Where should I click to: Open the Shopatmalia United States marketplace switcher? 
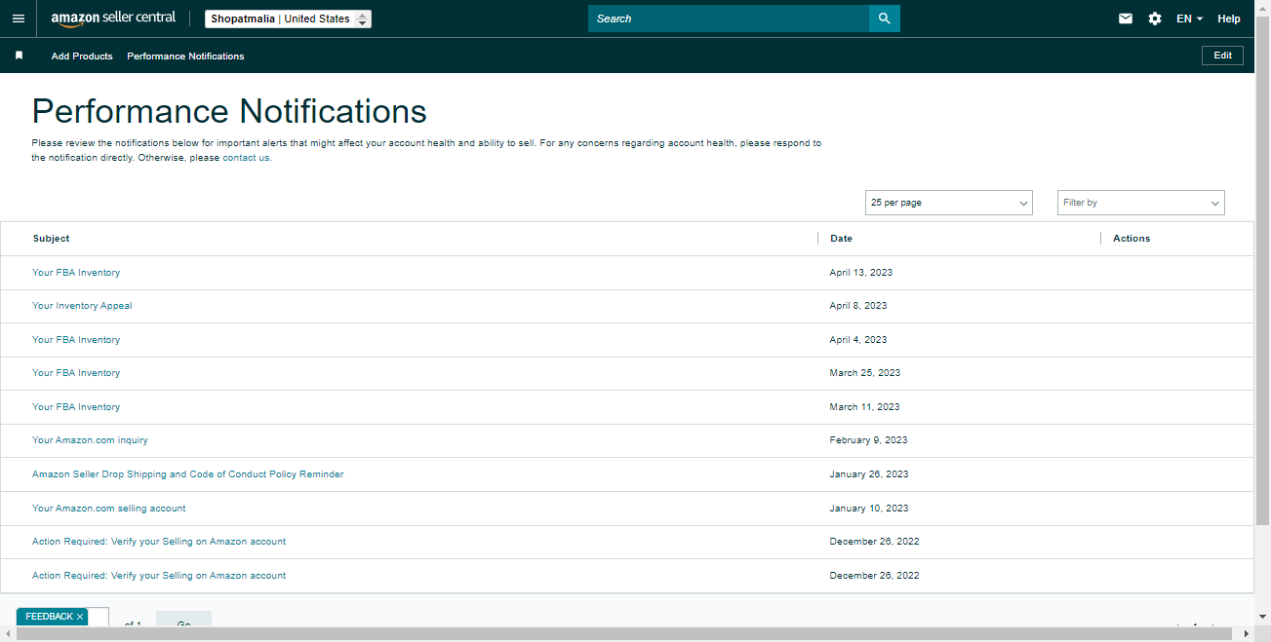[288, 19]
